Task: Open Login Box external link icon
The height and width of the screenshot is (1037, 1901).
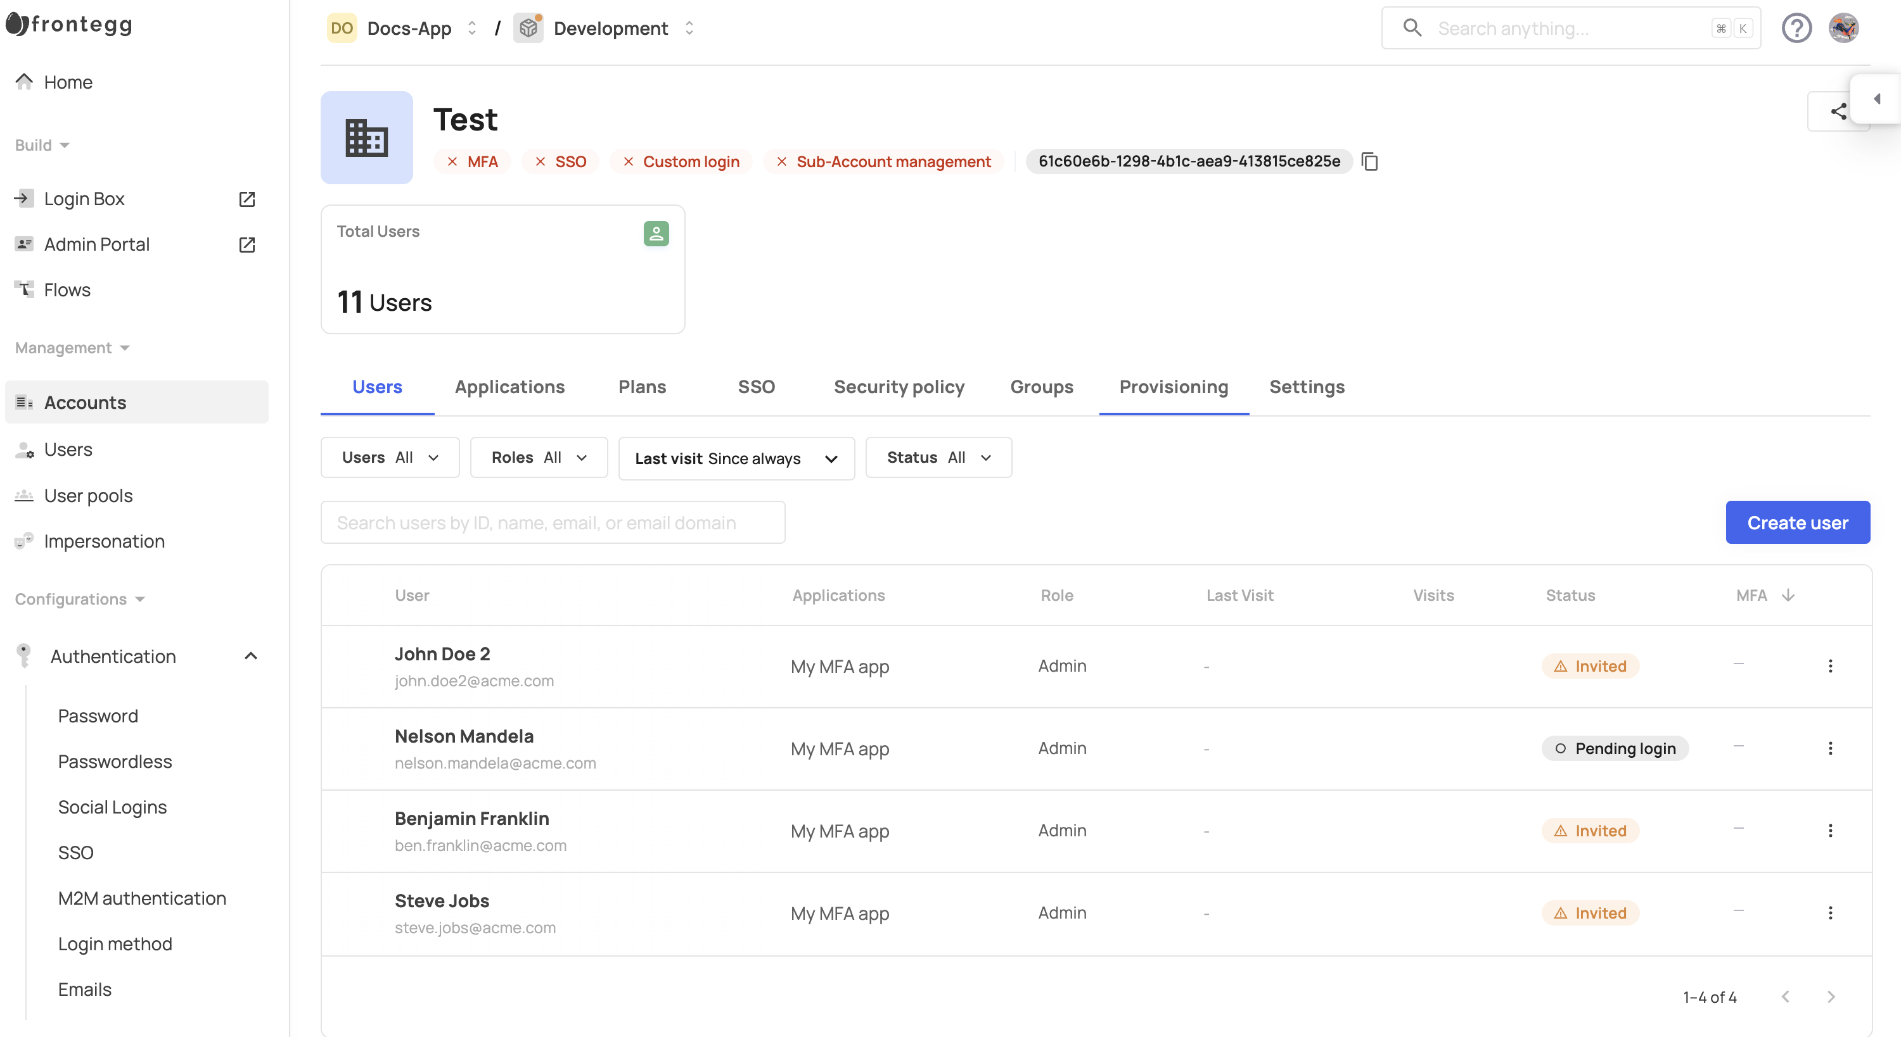Action: (247, 199)
